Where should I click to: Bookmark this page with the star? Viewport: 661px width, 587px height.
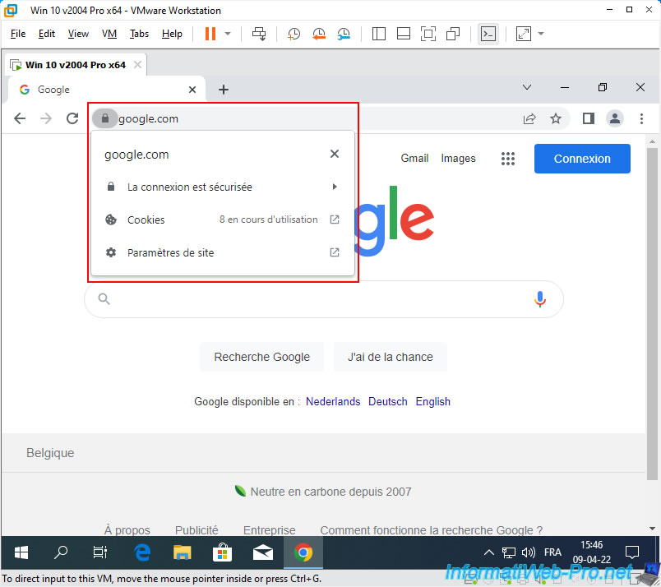(556, 119)
